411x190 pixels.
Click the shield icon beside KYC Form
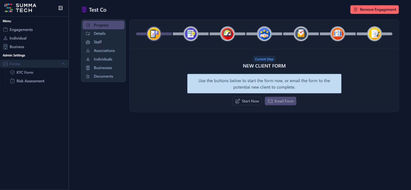click(x=12, y=72)
